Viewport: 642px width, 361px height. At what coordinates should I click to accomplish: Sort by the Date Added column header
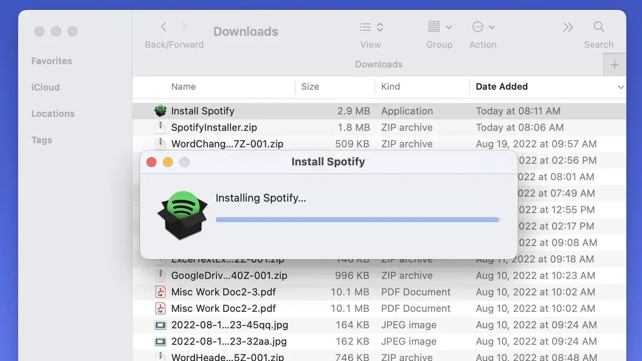click(502, 87)
